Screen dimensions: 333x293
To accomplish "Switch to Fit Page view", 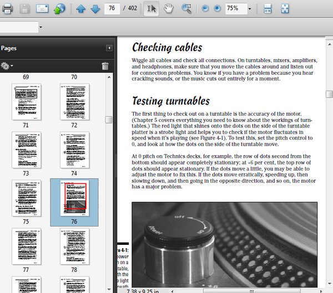I will coord(284,8).
